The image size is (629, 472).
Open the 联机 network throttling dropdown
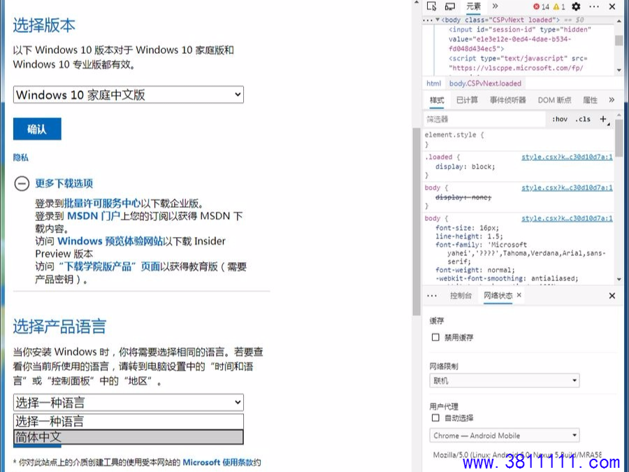click(505, 380)
